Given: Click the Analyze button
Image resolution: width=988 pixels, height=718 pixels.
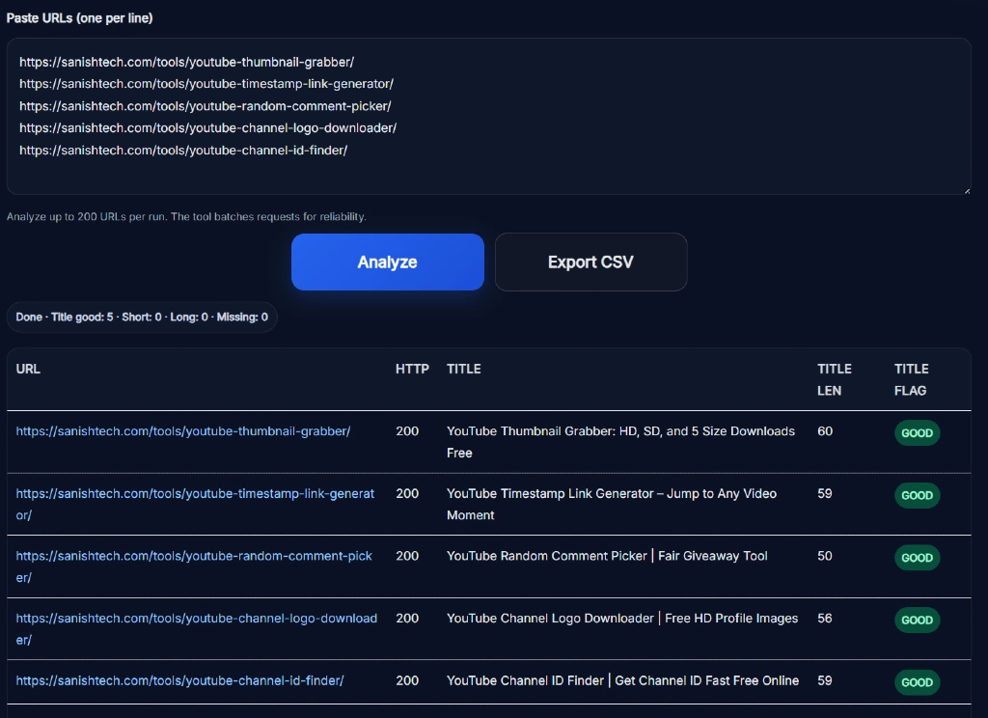Looking at the screenshot, I should pos(387,262).
